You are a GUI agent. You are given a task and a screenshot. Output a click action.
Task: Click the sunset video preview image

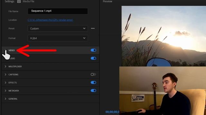[164, 36]
